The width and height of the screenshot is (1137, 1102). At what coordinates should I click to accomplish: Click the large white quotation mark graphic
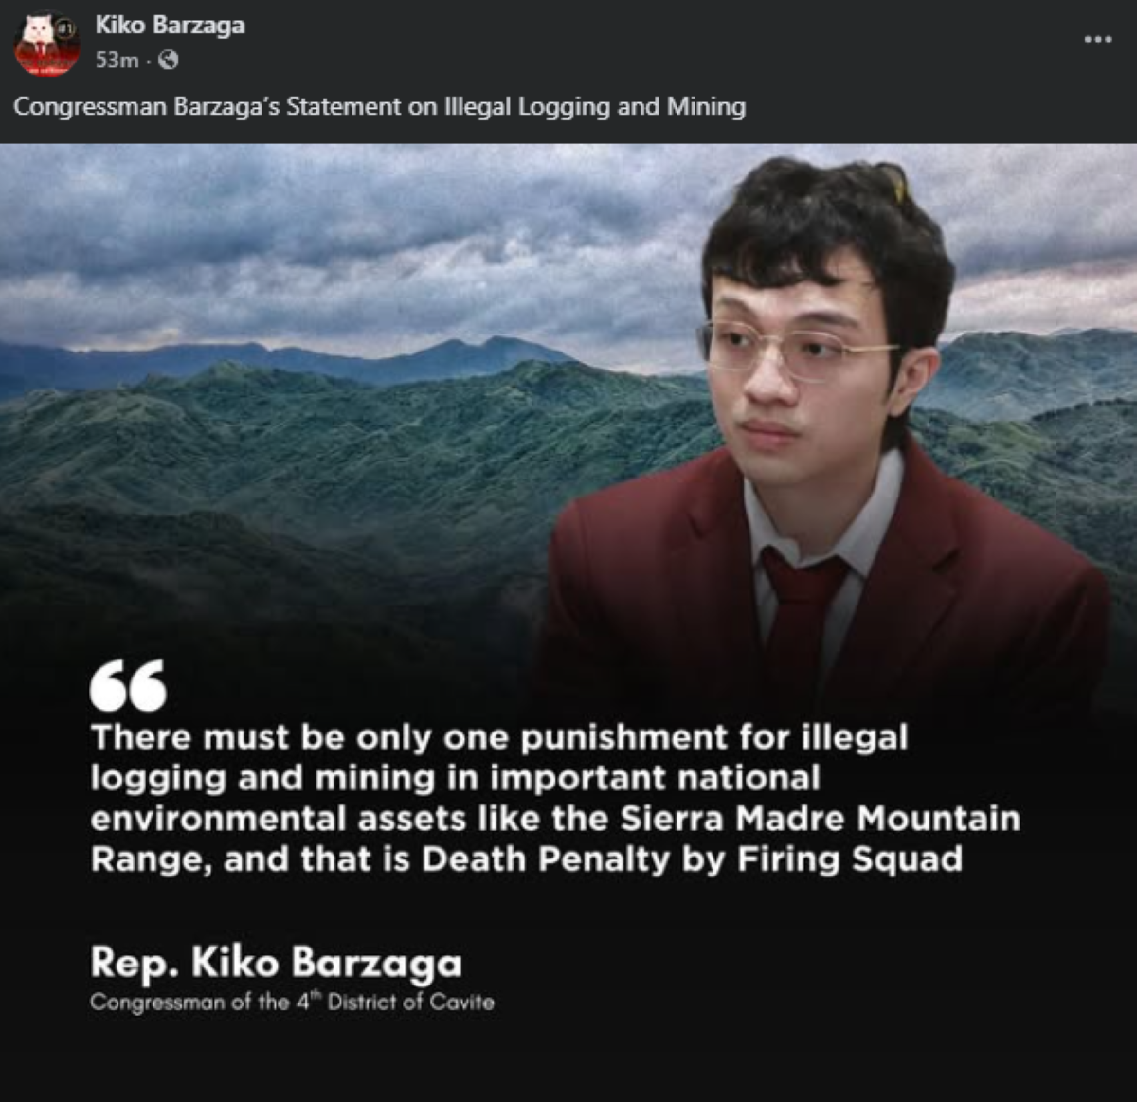pyautogui.click(x=128, y=685)
